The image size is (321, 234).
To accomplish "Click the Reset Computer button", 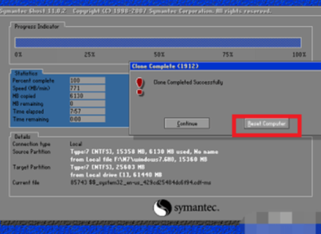I will point(266,124).
